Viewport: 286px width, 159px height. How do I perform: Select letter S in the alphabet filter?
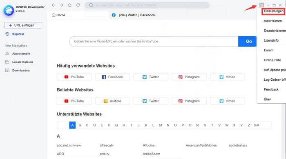(205, 125)
